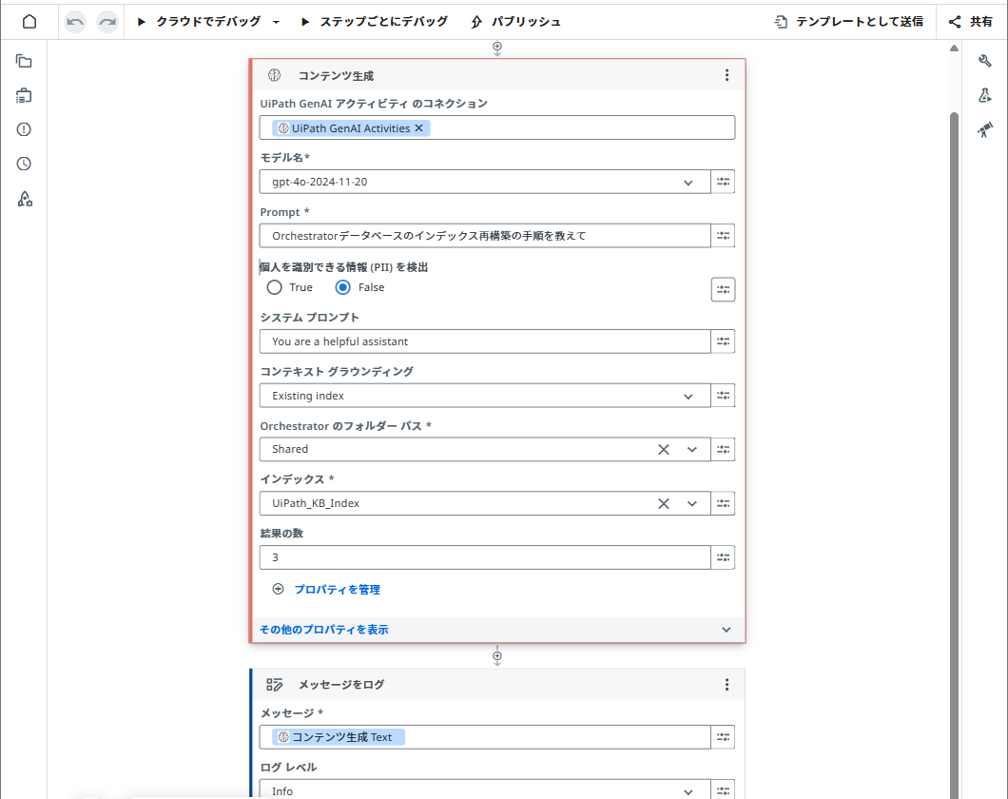Click the 結果の数 field

485,557
